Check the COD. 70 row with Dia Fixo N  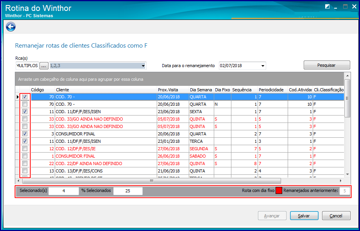(x=25, y=104)
